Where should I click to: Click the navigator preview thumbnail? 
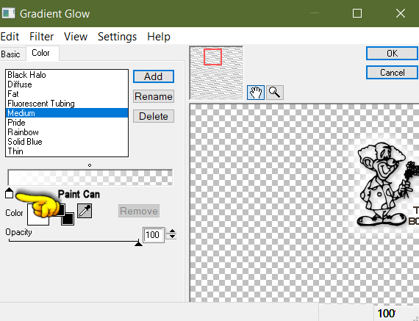click(x=216, y=73)
